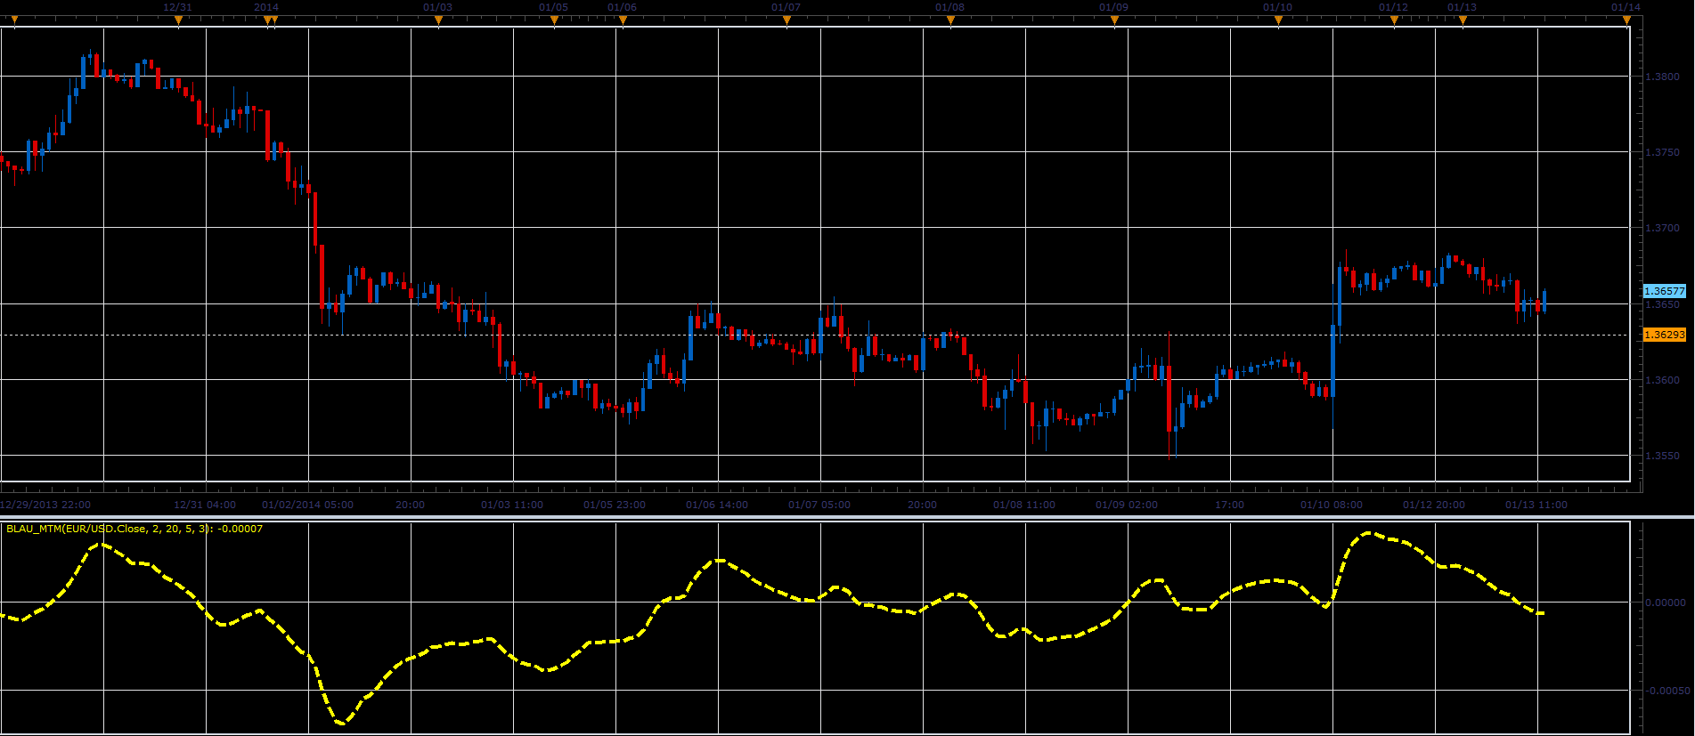
Task: Click the orange day marker under 01/09
Action: point(1114,20)
